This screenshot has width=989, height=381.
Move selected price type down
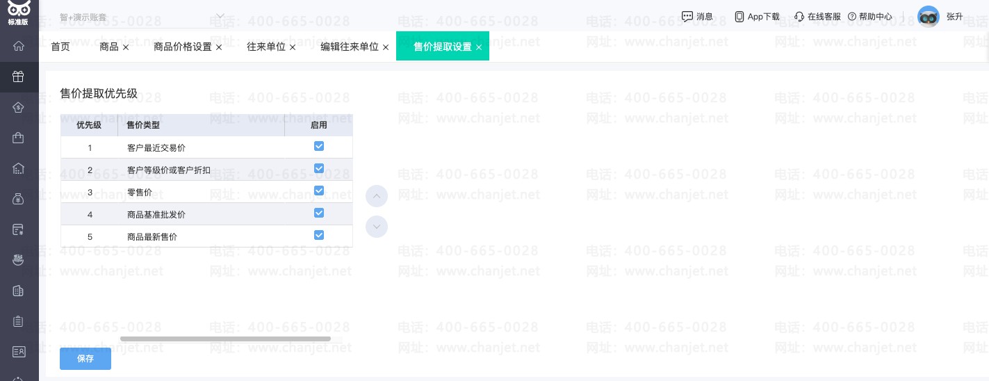pos(377,227)
